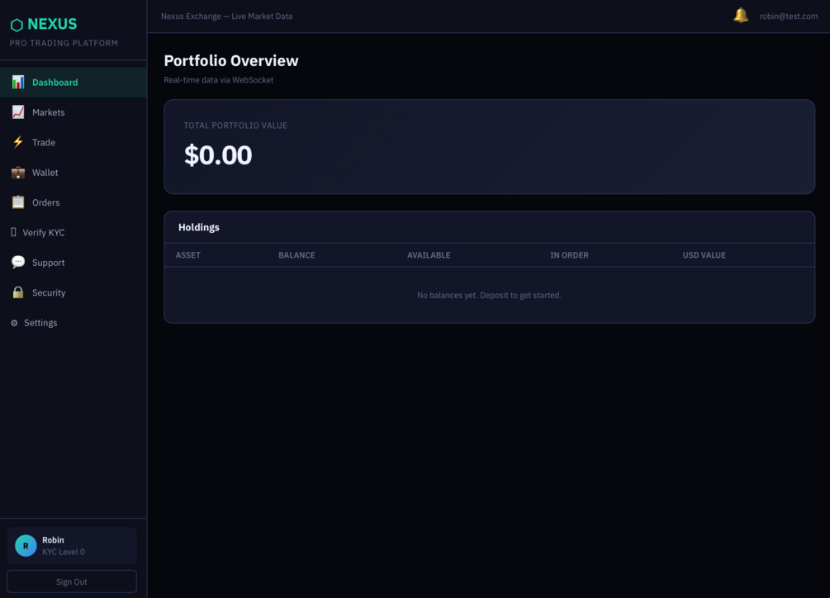Open notifications bell icon

tap(741, 16)
